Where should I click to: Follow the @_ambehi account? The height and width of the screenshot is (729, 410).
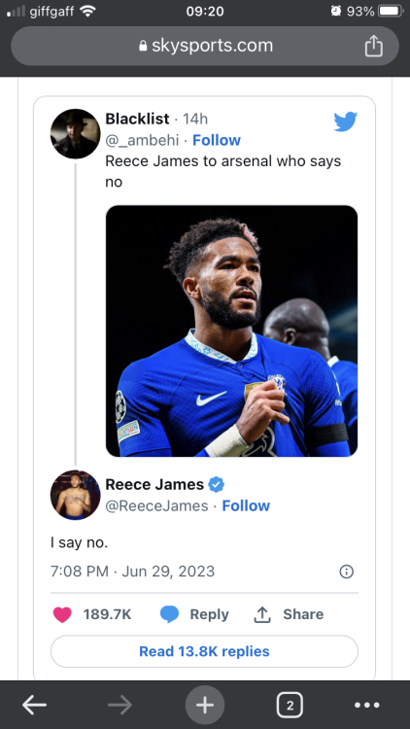pyautogui.click(x=217, y=140)
